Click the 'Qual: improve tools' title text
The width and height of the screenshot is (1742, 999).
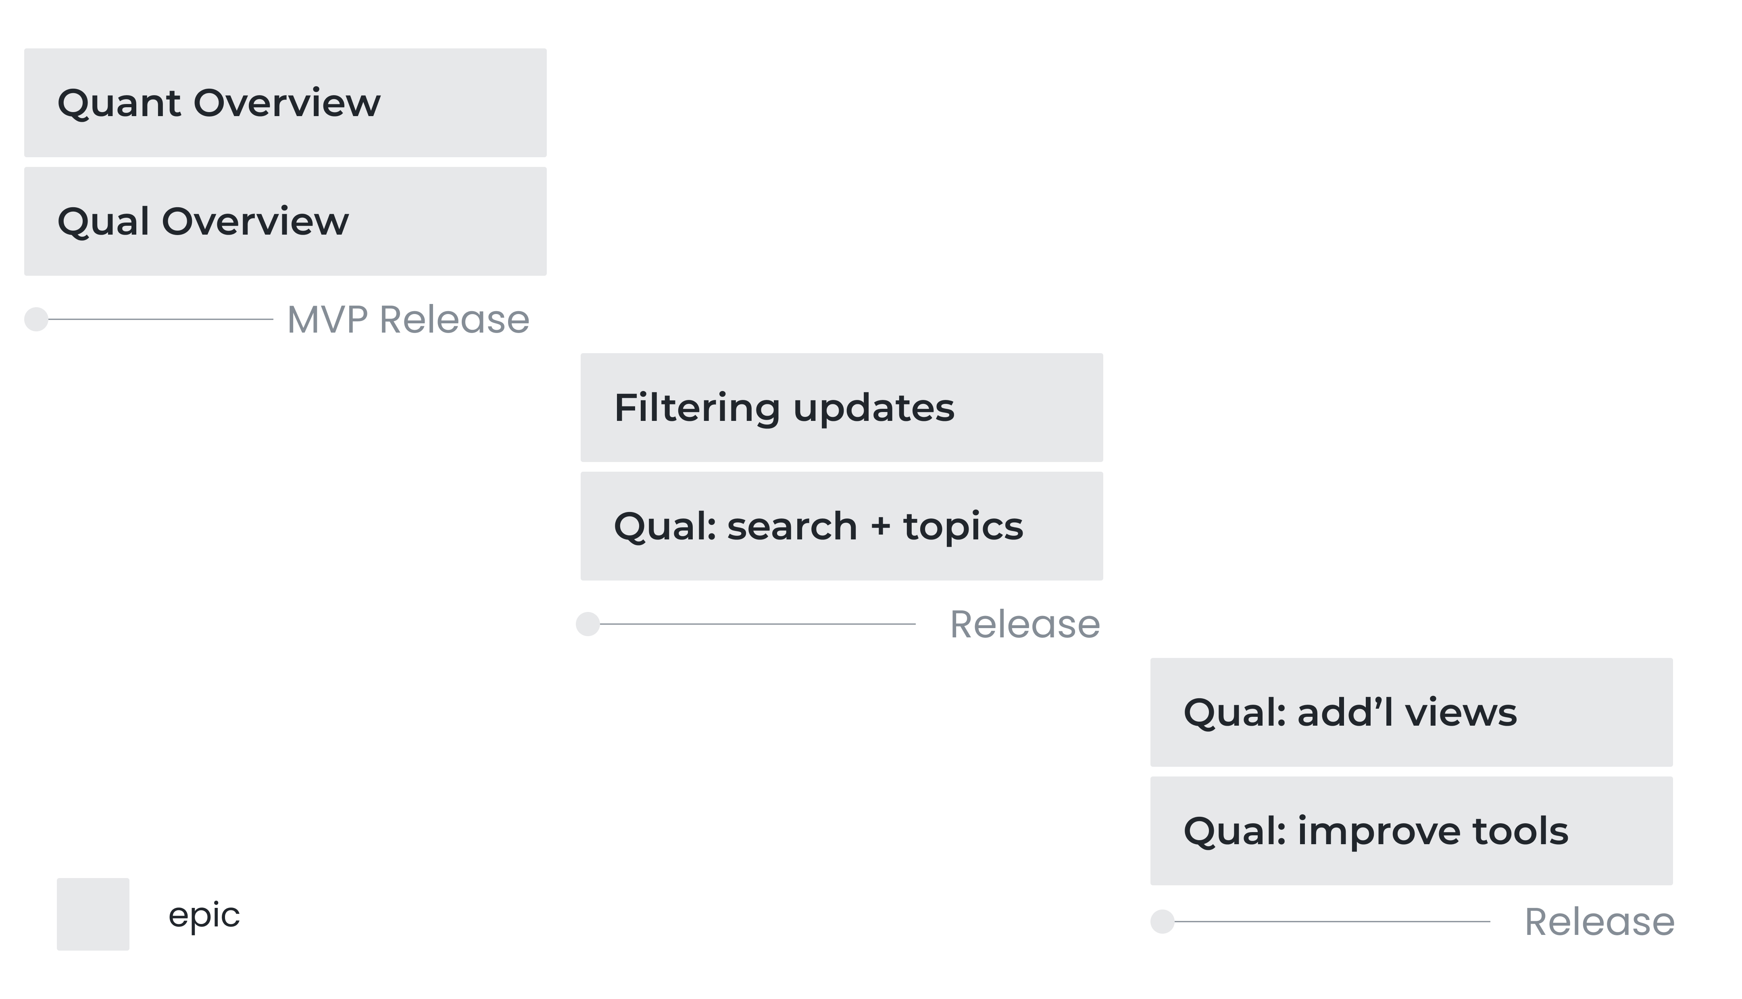tap(1375, 831)
